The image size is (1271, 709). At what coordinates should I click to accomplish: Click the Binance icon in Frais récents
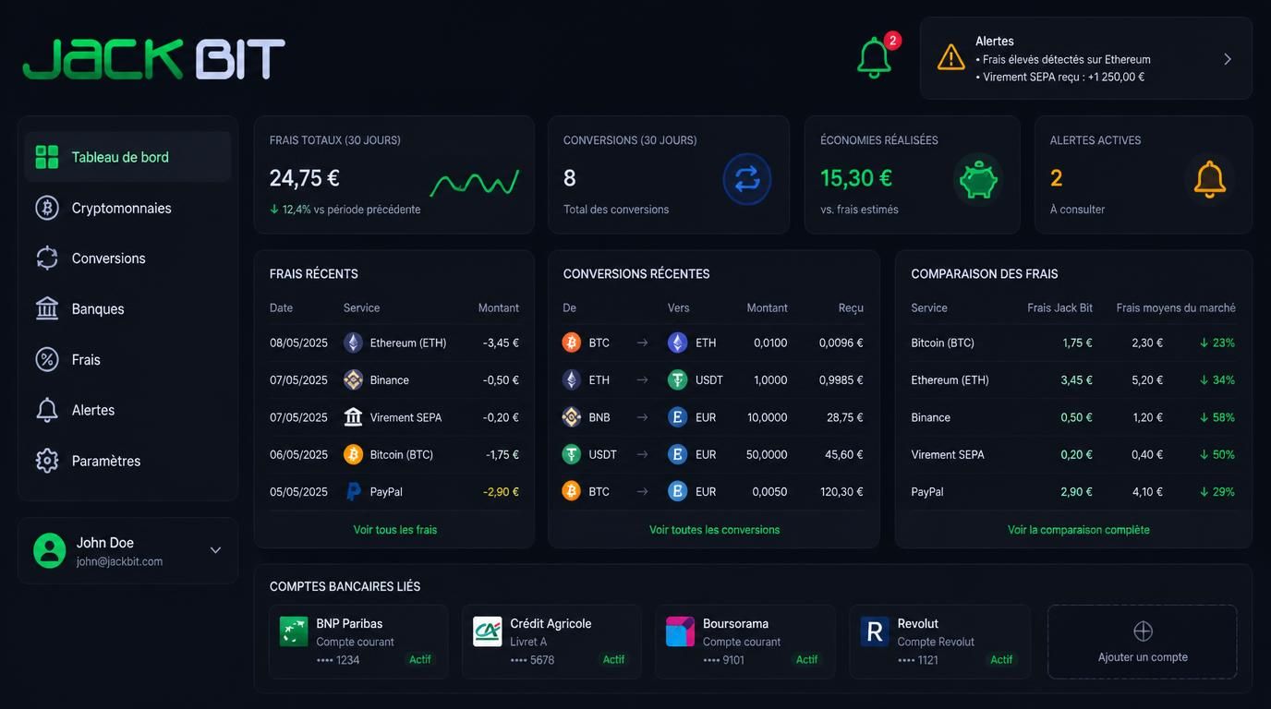pyautogui.click(x=353, y=379)
